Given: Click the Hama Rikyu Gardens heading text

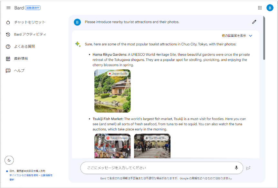Looking at the screenshot, I should coord(110,54).
